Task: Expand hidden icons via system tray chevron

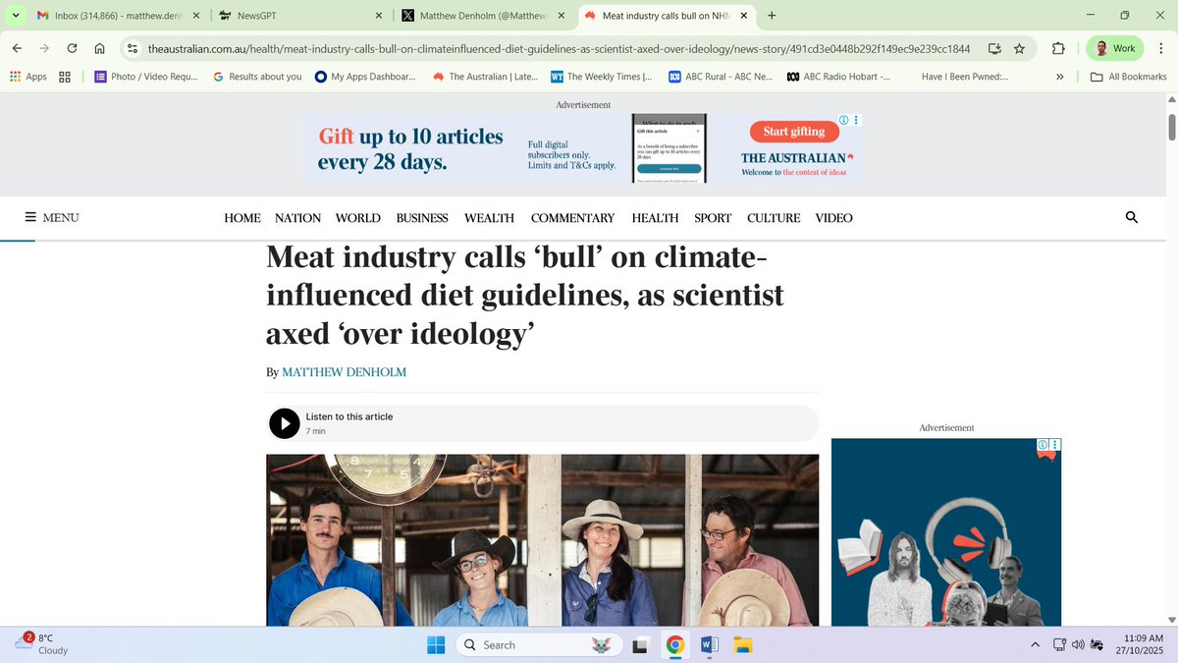Action: pos(1034,644)
